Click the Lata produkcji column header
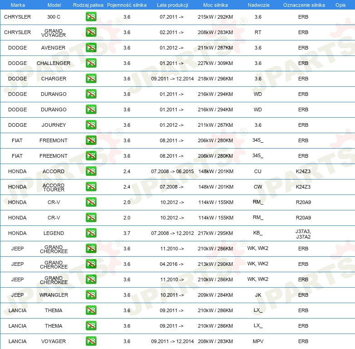The image size is (355, 349). pos(172,5)
